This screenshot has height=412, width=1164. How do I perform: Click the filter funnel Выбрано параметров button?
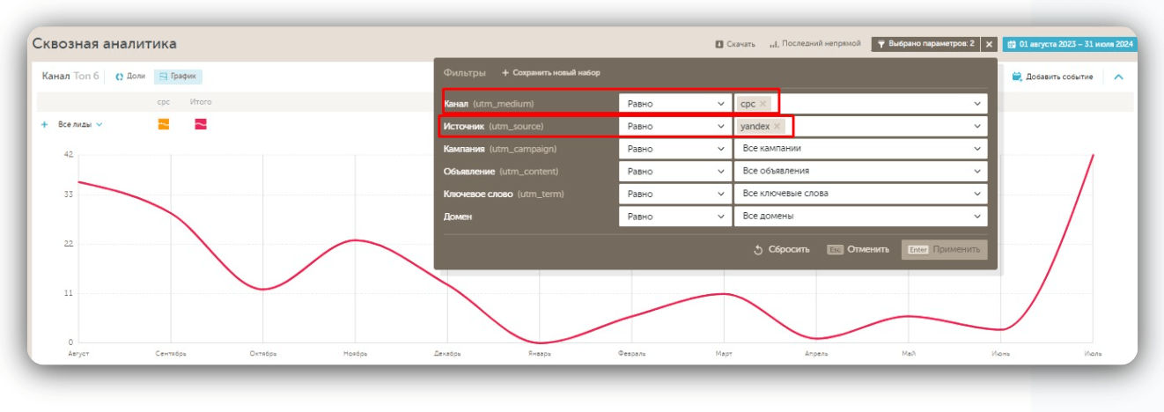[x=925, y=44]
